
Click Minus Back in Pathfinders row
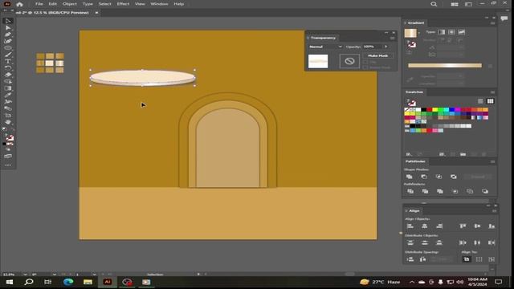[485, 191]
